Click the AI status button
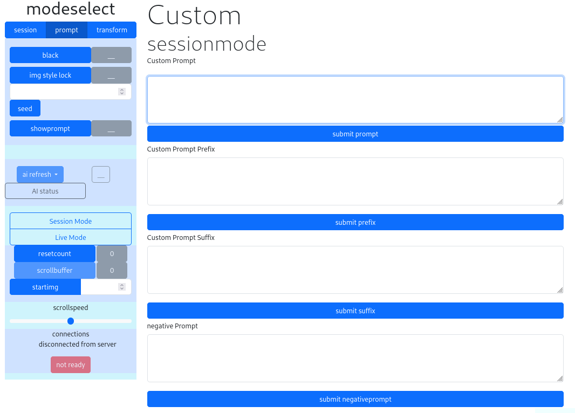 tap(45, 191)
